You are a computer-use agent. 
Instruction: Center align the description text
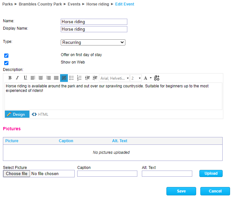coord(41,78)
